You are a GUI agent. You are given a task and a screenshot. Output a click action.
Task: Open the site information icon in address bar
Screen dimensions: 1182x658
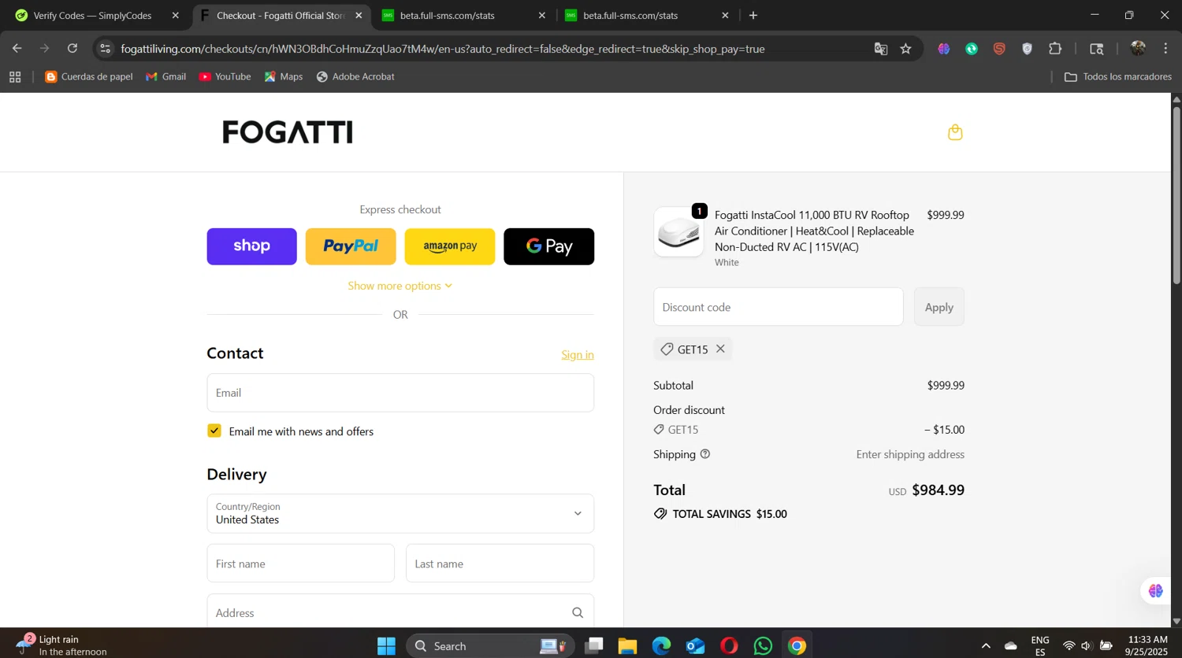point(106,49)
